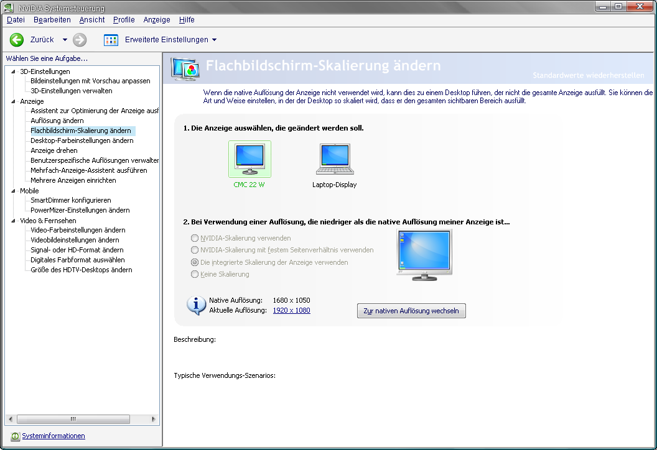
Task: Click the 1920 x 1080 resolution link
Action: click(291, 310)
